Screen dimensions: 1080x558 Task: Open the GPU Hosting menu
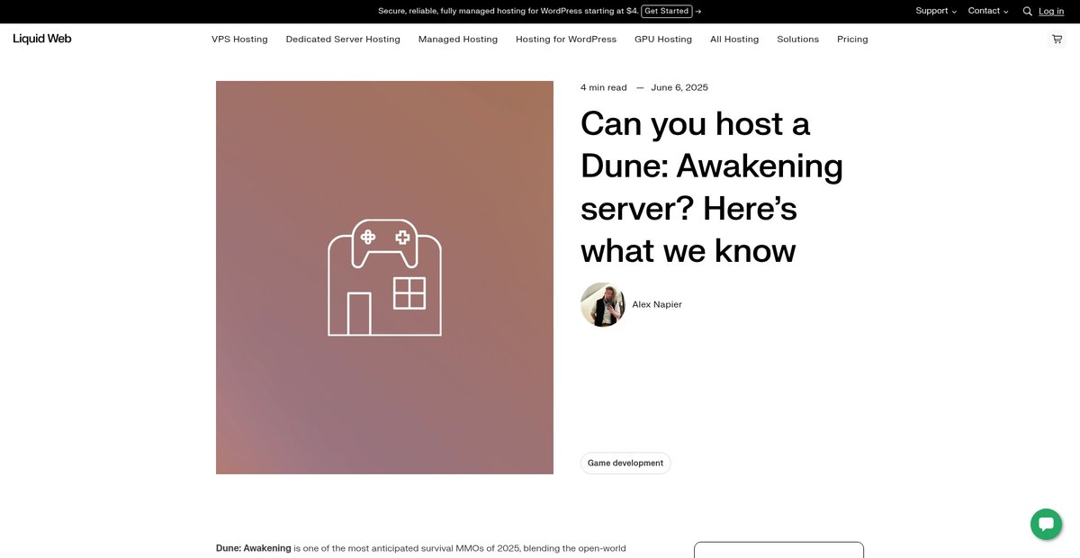coord(663,40)
